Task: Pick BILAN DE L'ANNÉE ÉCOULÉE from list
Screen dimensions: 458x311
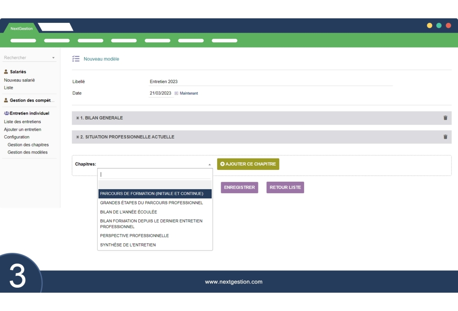Action: click(129, 212)
